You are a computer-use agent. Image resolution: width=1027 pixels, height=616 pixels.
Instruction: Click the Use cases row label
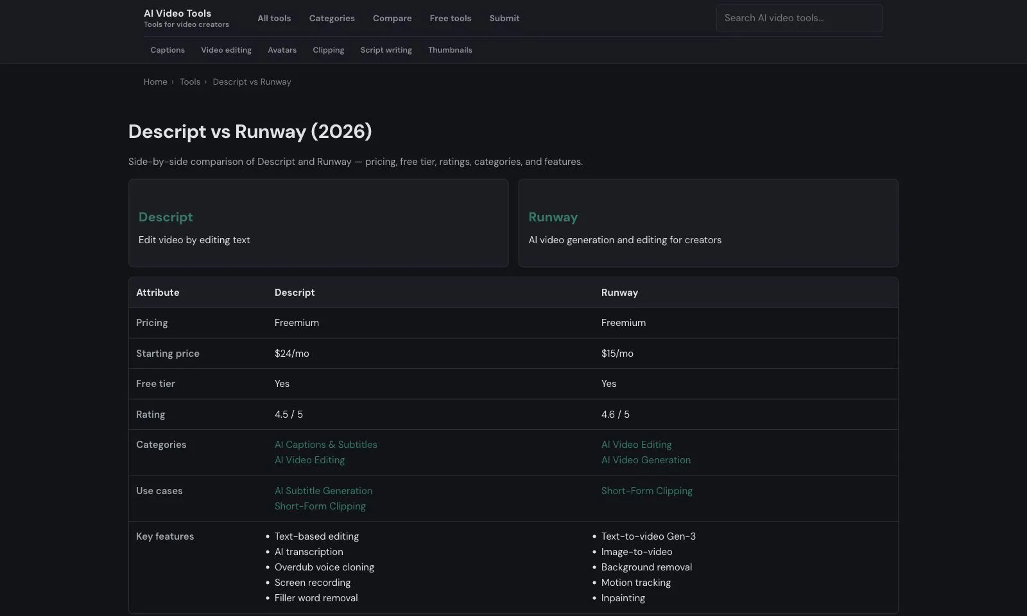pyautogui.click(x=159, y=491)
